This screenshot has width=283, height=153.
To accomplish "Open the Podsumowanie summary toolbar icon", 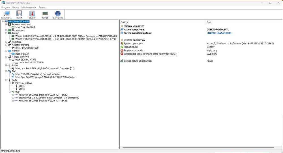I will [x=7, y=14].
